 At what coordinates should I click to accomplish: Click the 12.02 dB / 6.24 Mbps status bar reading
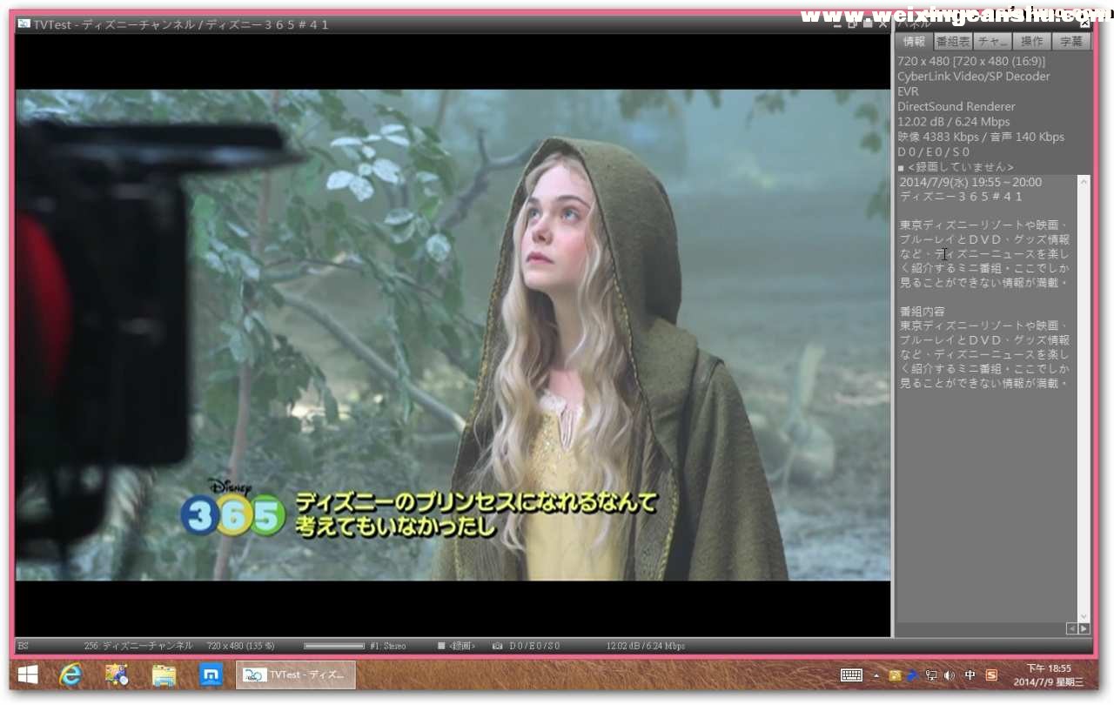[646, 646]
